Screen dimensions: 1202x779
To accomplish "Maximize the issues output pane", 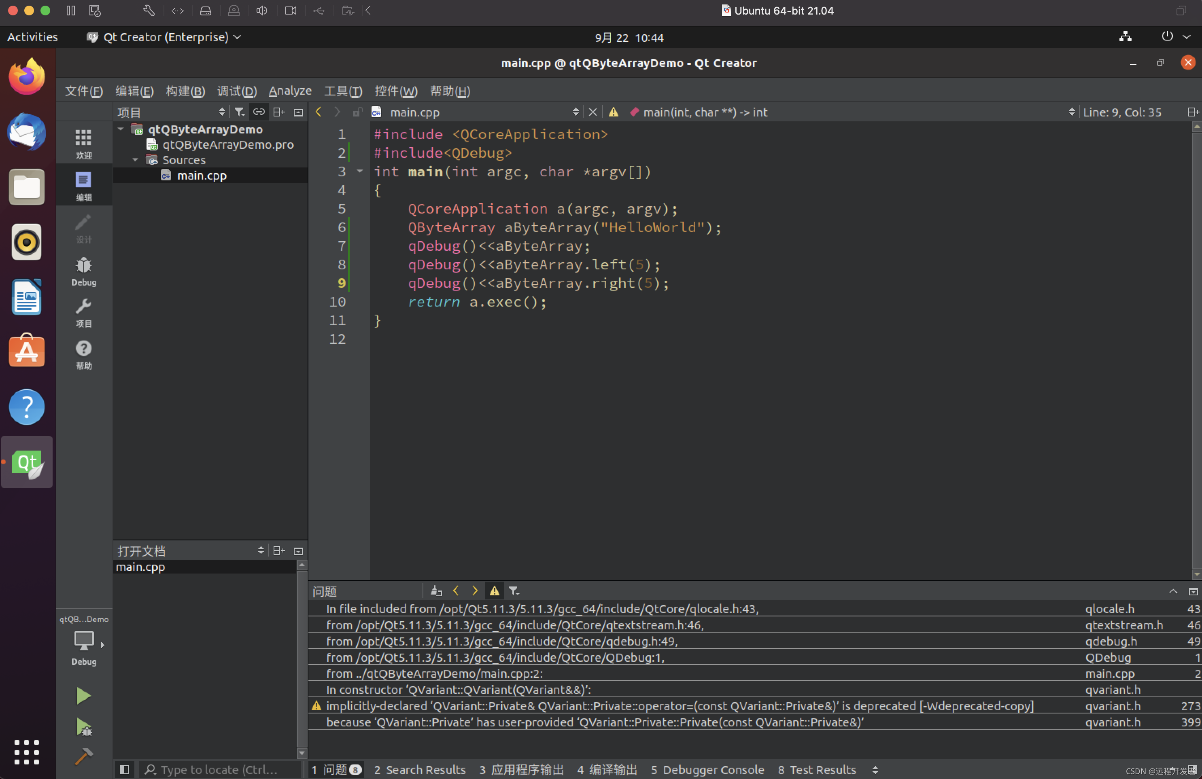I will click(1173, 591).
